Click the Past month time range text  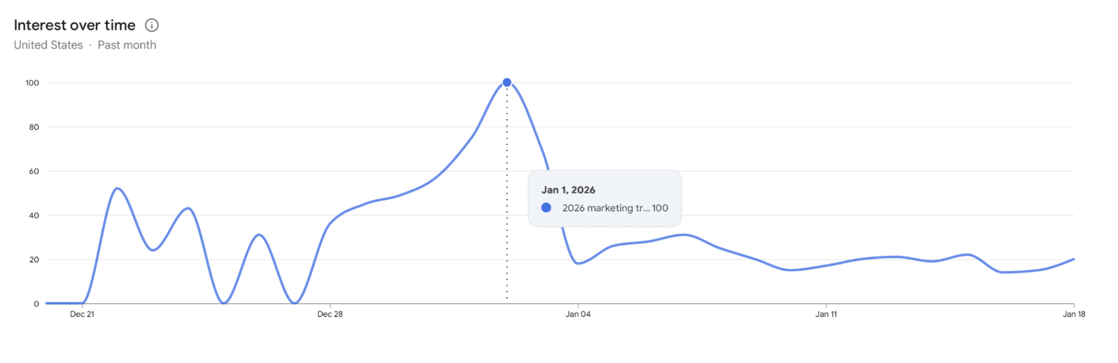tap(127, 45)
